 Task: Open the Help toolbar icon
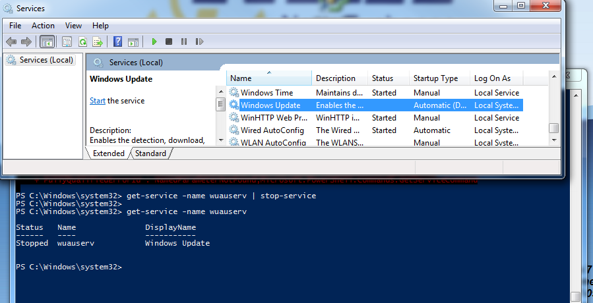[x=117, y=41]
